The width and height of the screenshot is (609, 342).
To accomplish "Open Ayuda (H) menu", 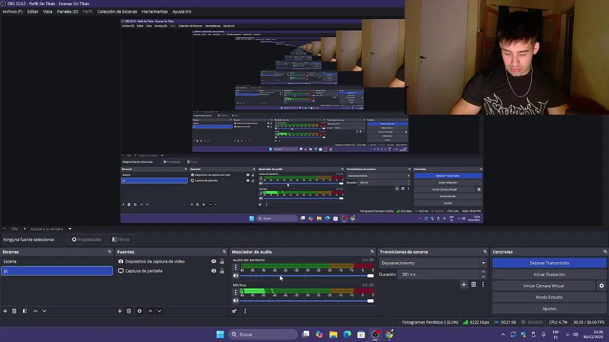I will 182,11.
